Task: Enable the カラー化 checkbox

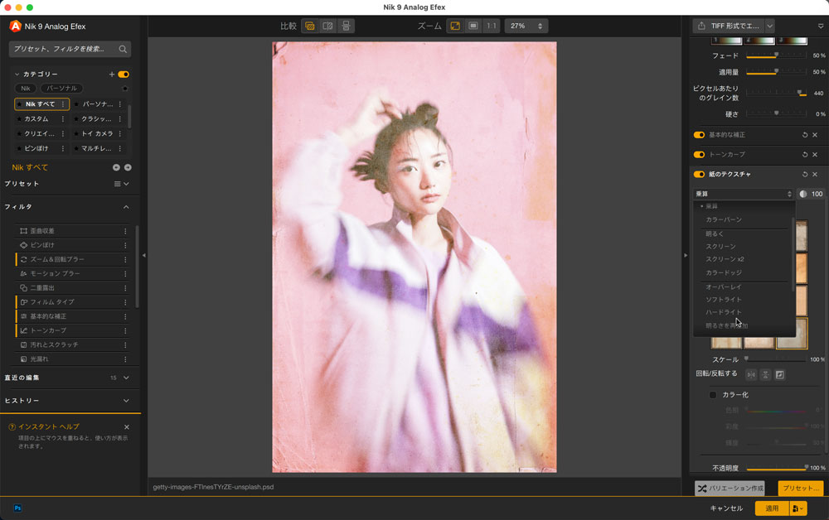Action: 713,395
